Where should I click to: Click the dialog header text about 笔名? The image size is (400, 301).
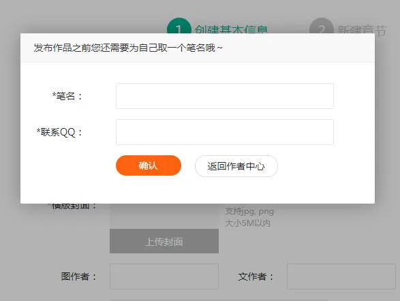[x=128, y=48]
